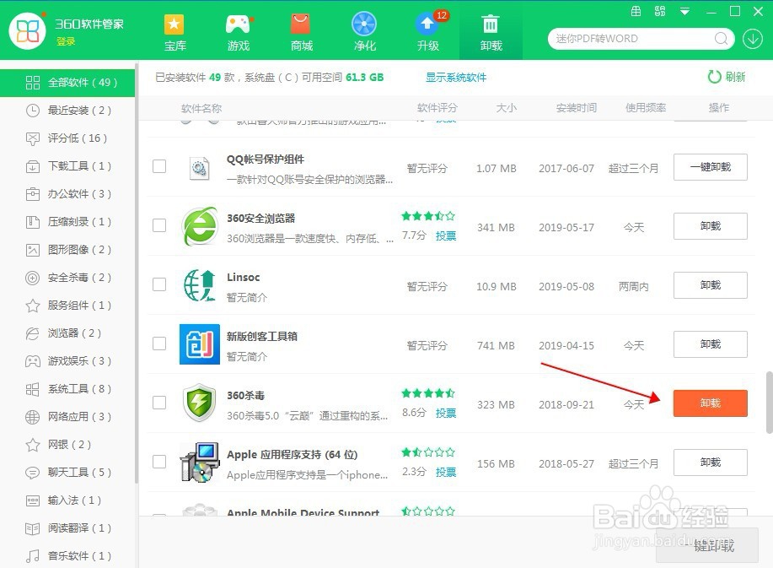773x568 pixels.
Task: Check the Linsoc checkbox
Action: coord(159,284)
